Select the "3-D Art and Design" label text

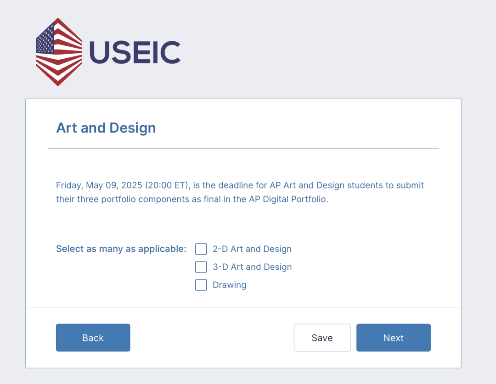[252, 267]
